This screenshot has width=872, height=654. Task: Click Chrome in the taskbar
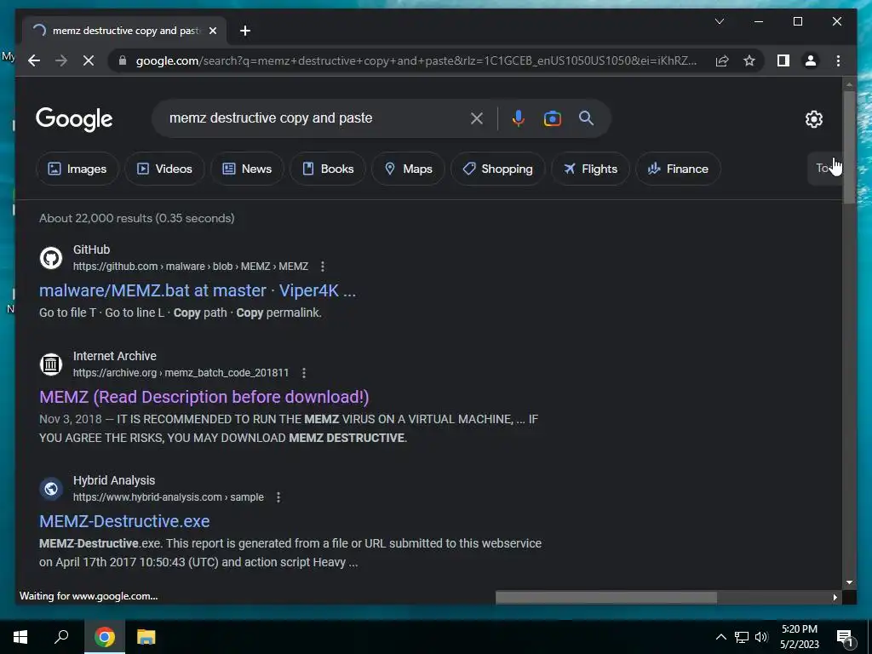point(104,637)
